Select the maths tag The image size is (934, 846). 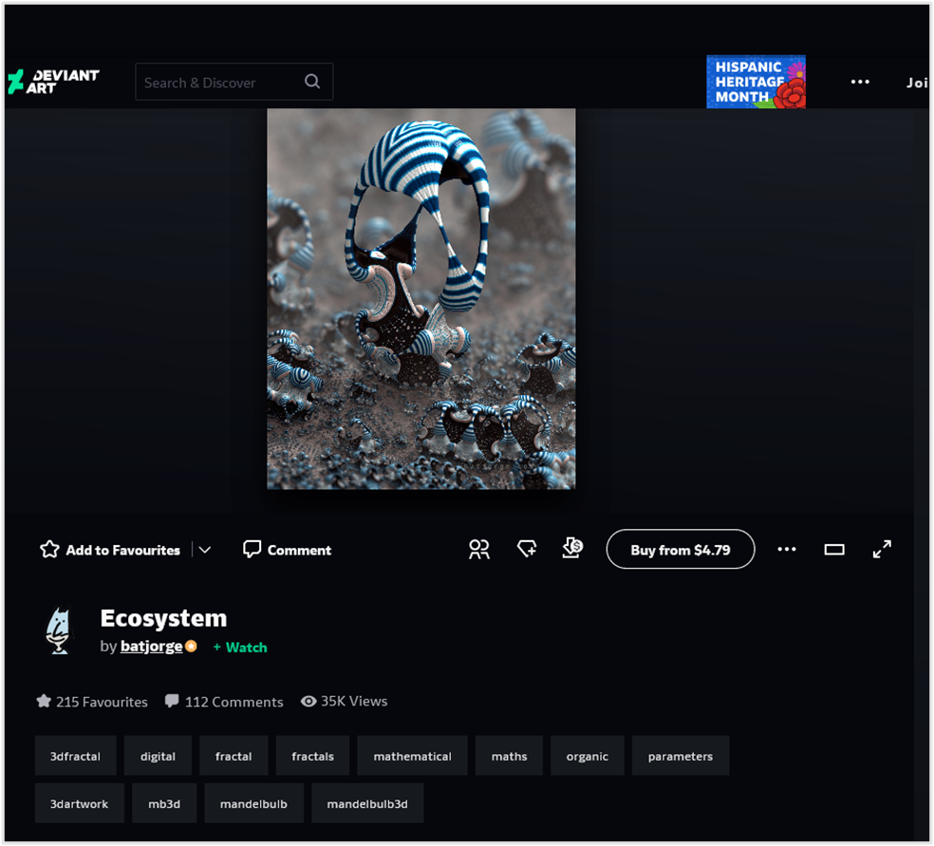tap(510, 756)
